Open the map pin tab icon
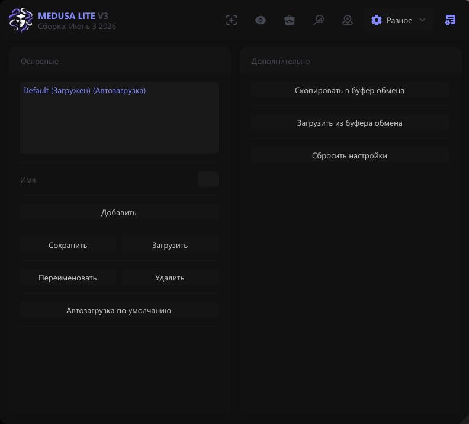 pos(347,20)
